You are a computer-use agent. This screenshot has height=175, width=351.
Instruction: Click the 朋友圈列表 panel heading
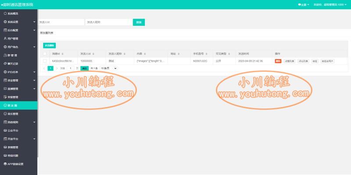point(47,33)
